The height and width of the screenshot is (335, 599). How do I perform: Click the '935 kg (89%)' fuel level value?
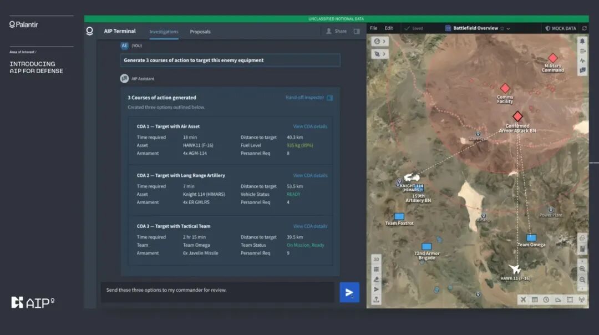(x=299, y=145)
